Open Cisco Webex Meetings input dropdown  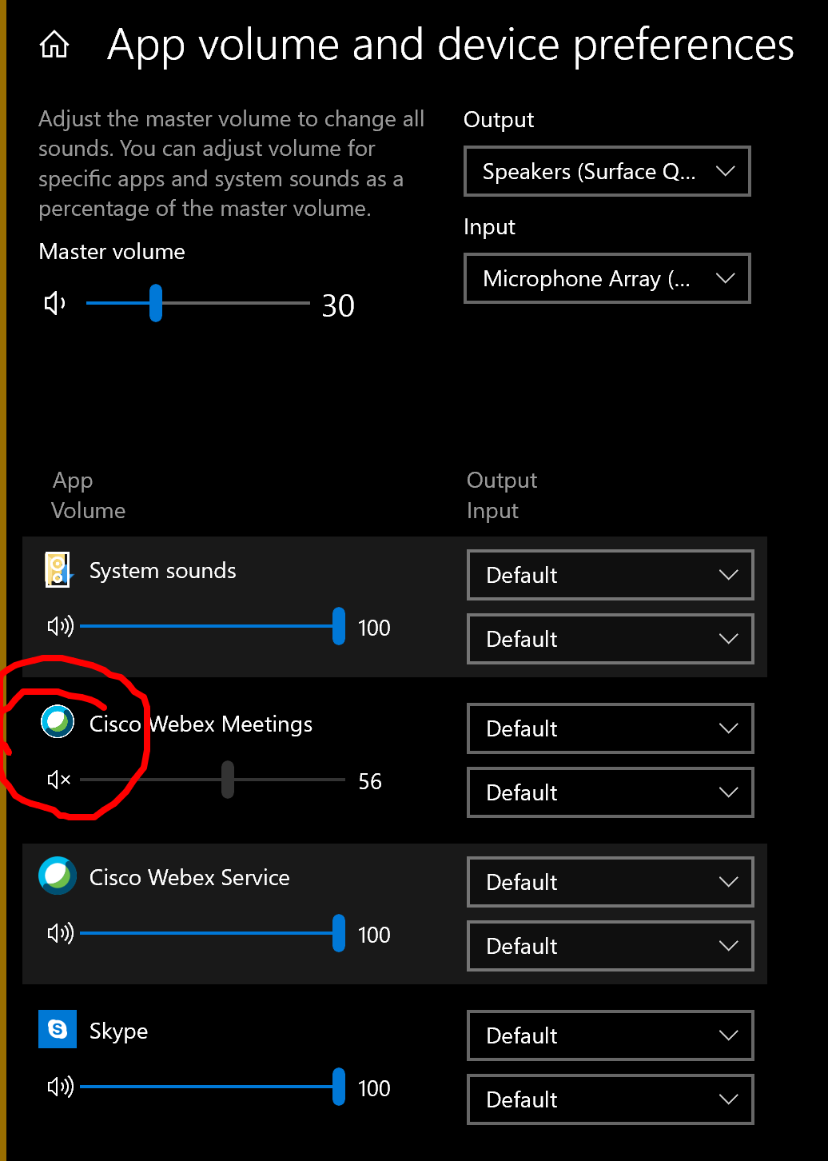click(611, 792)
